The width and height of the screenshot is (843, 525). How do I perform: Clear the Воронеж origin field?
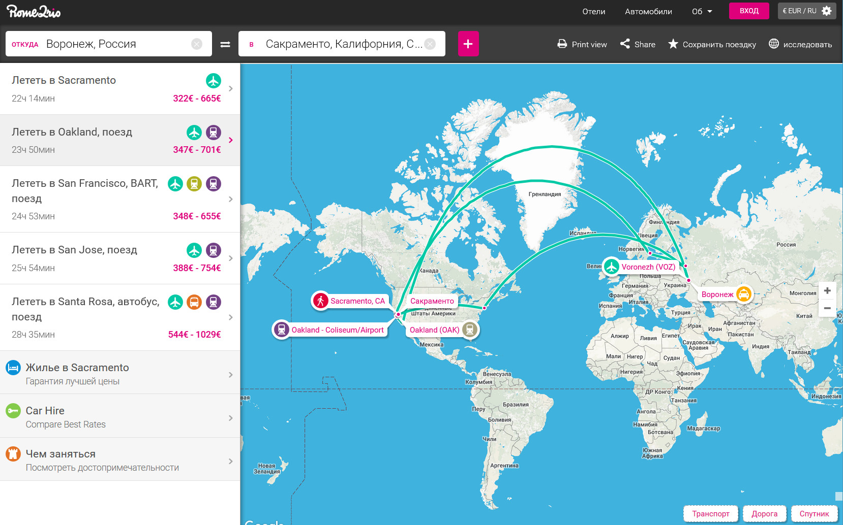pos(197,44)
